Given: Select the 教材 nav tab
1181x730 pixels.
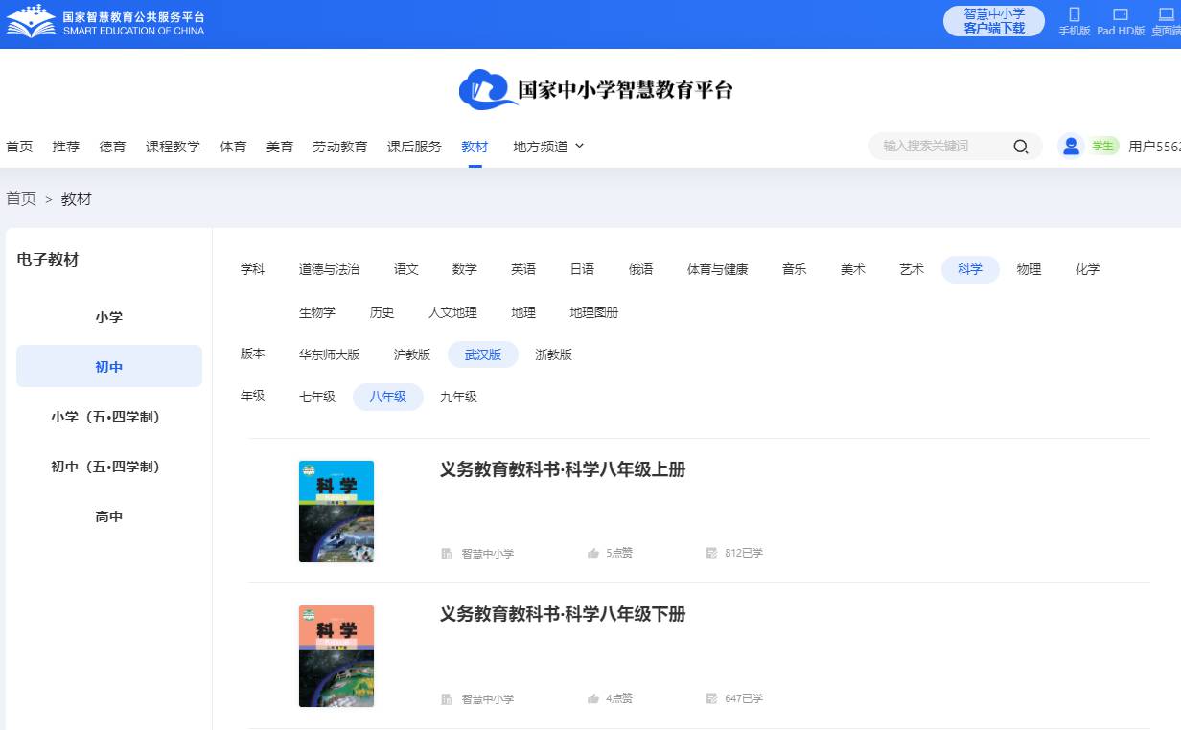Looking at the screenshot, I should pyautogui.click(x=475, y=147).
